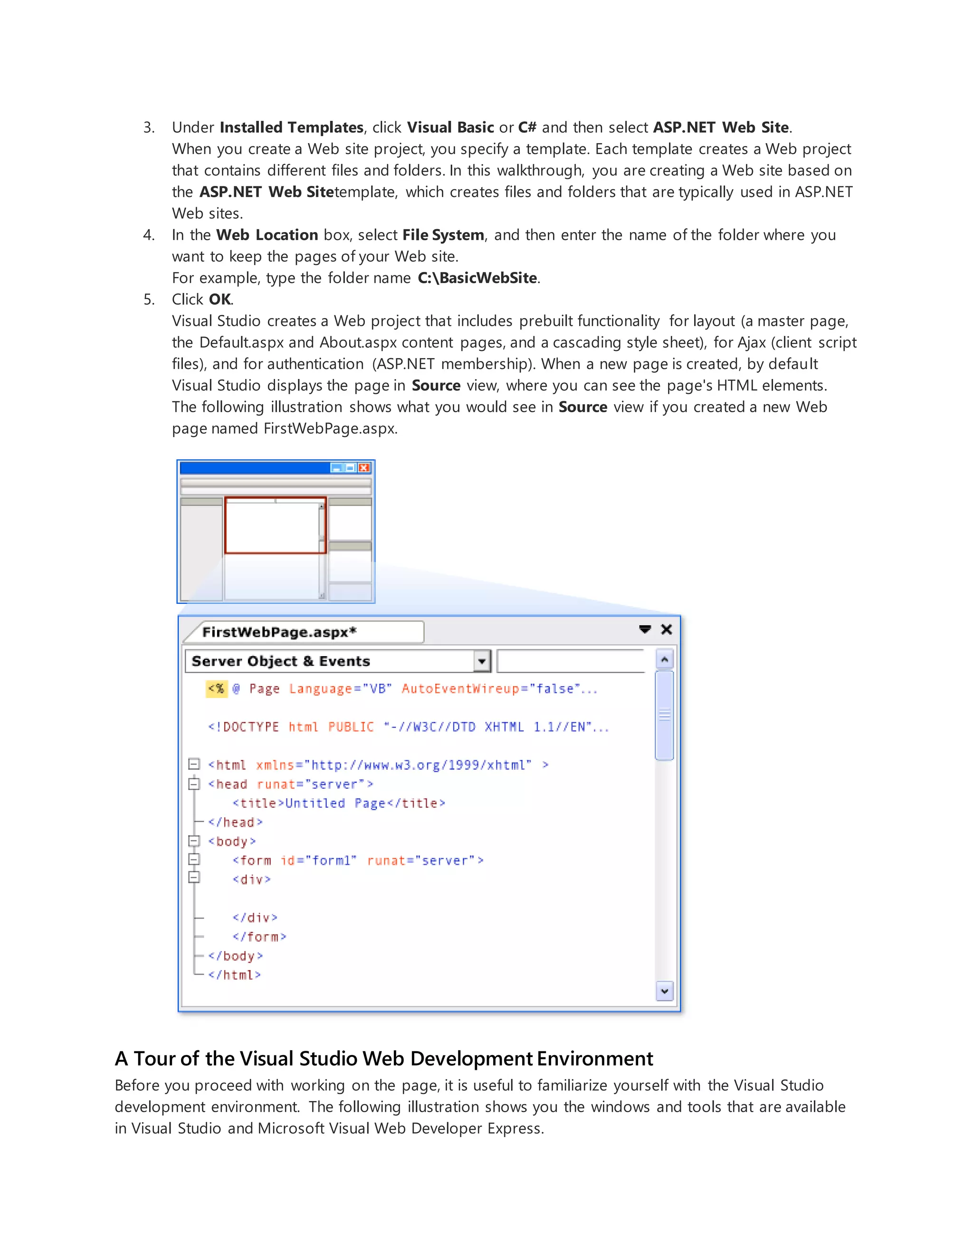Viewport: 973px width, 1260px height.
Task: Click the empty events combo box
Action: point(570,661)
